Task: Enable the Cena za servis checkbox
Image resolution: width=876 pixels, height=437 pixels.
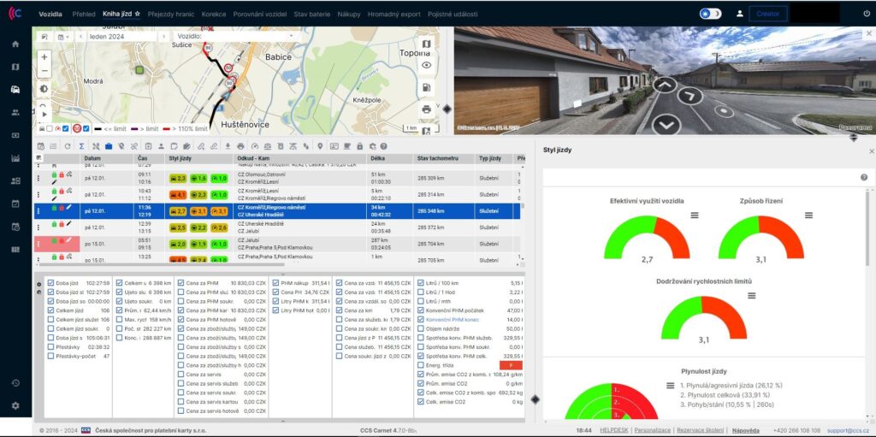Action: (x=181, y=374)
